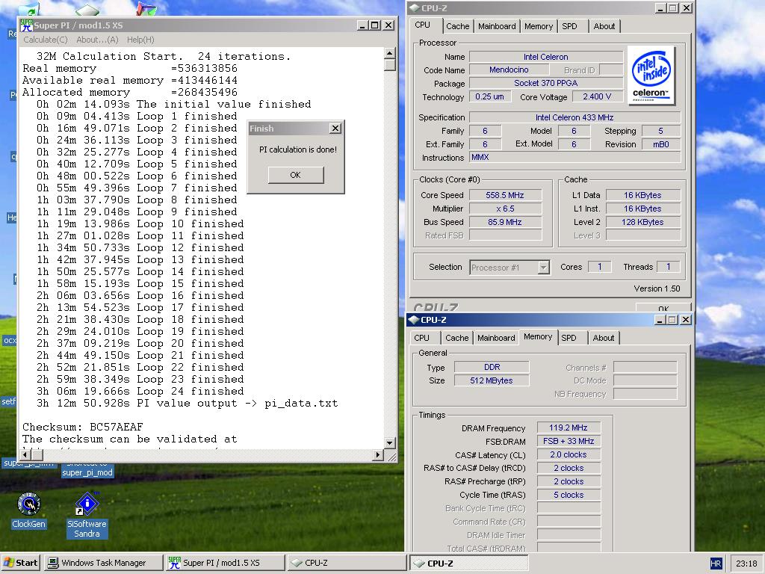This screenshot has height=574, width=765.
Task: Select the super_pi_mod desktop shortcut label
Action: 87,472
